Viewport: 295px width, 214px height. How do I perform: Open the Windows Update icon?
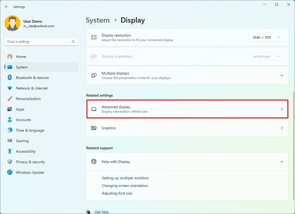[10, 172]
